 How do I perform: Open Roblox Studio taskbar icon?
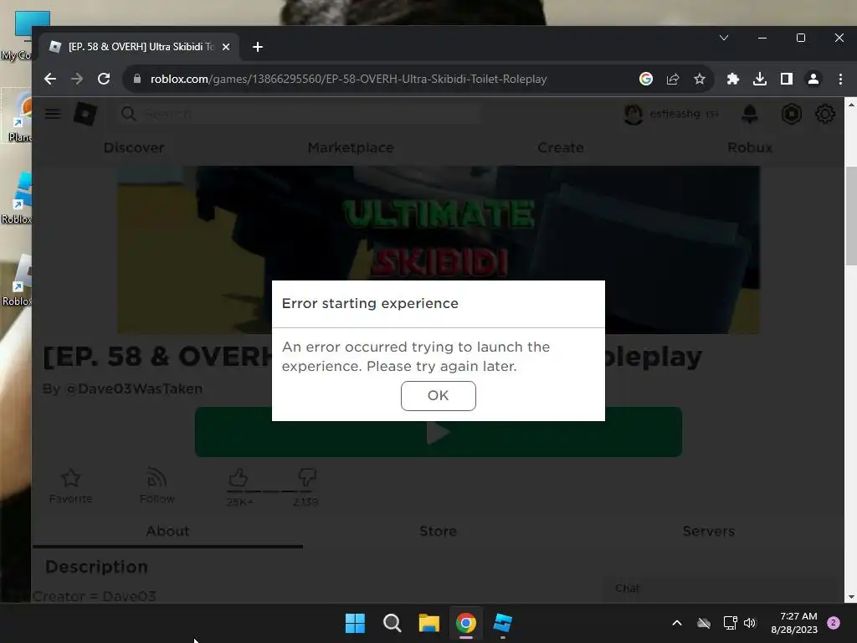point(503,623)
